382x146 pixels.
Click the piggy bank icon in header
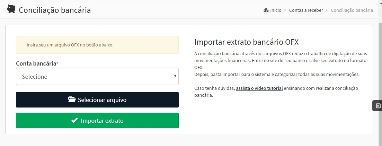click(11, 9)
